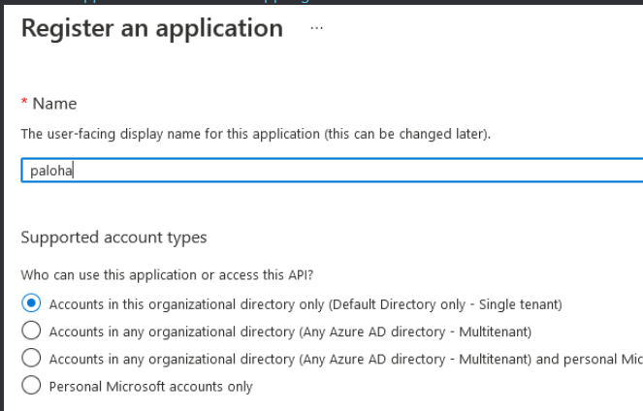The image size is (643, 411).
Task: Click the '(this can be changed later)' note
Action: click(x=424, y=134)
